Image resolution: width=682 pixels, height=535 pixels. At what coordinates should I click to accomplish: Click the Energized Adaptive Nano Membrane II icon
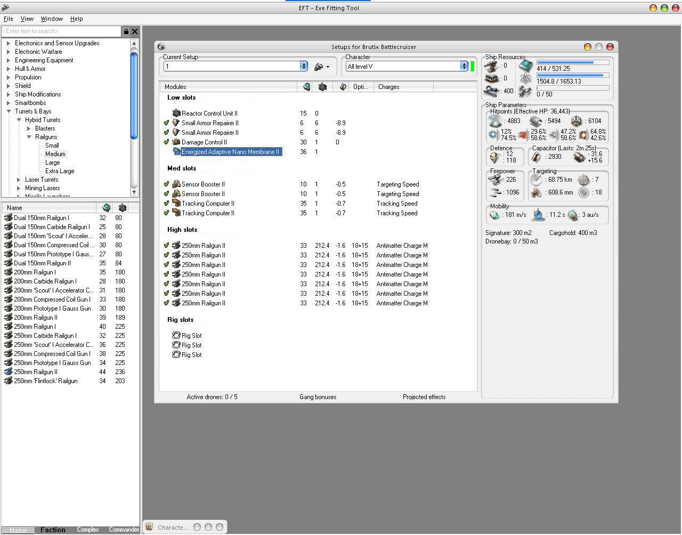point(176,152)
